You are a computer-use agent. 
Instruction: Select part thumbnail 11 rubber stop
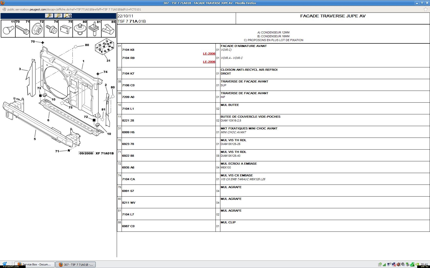[8, 29]
